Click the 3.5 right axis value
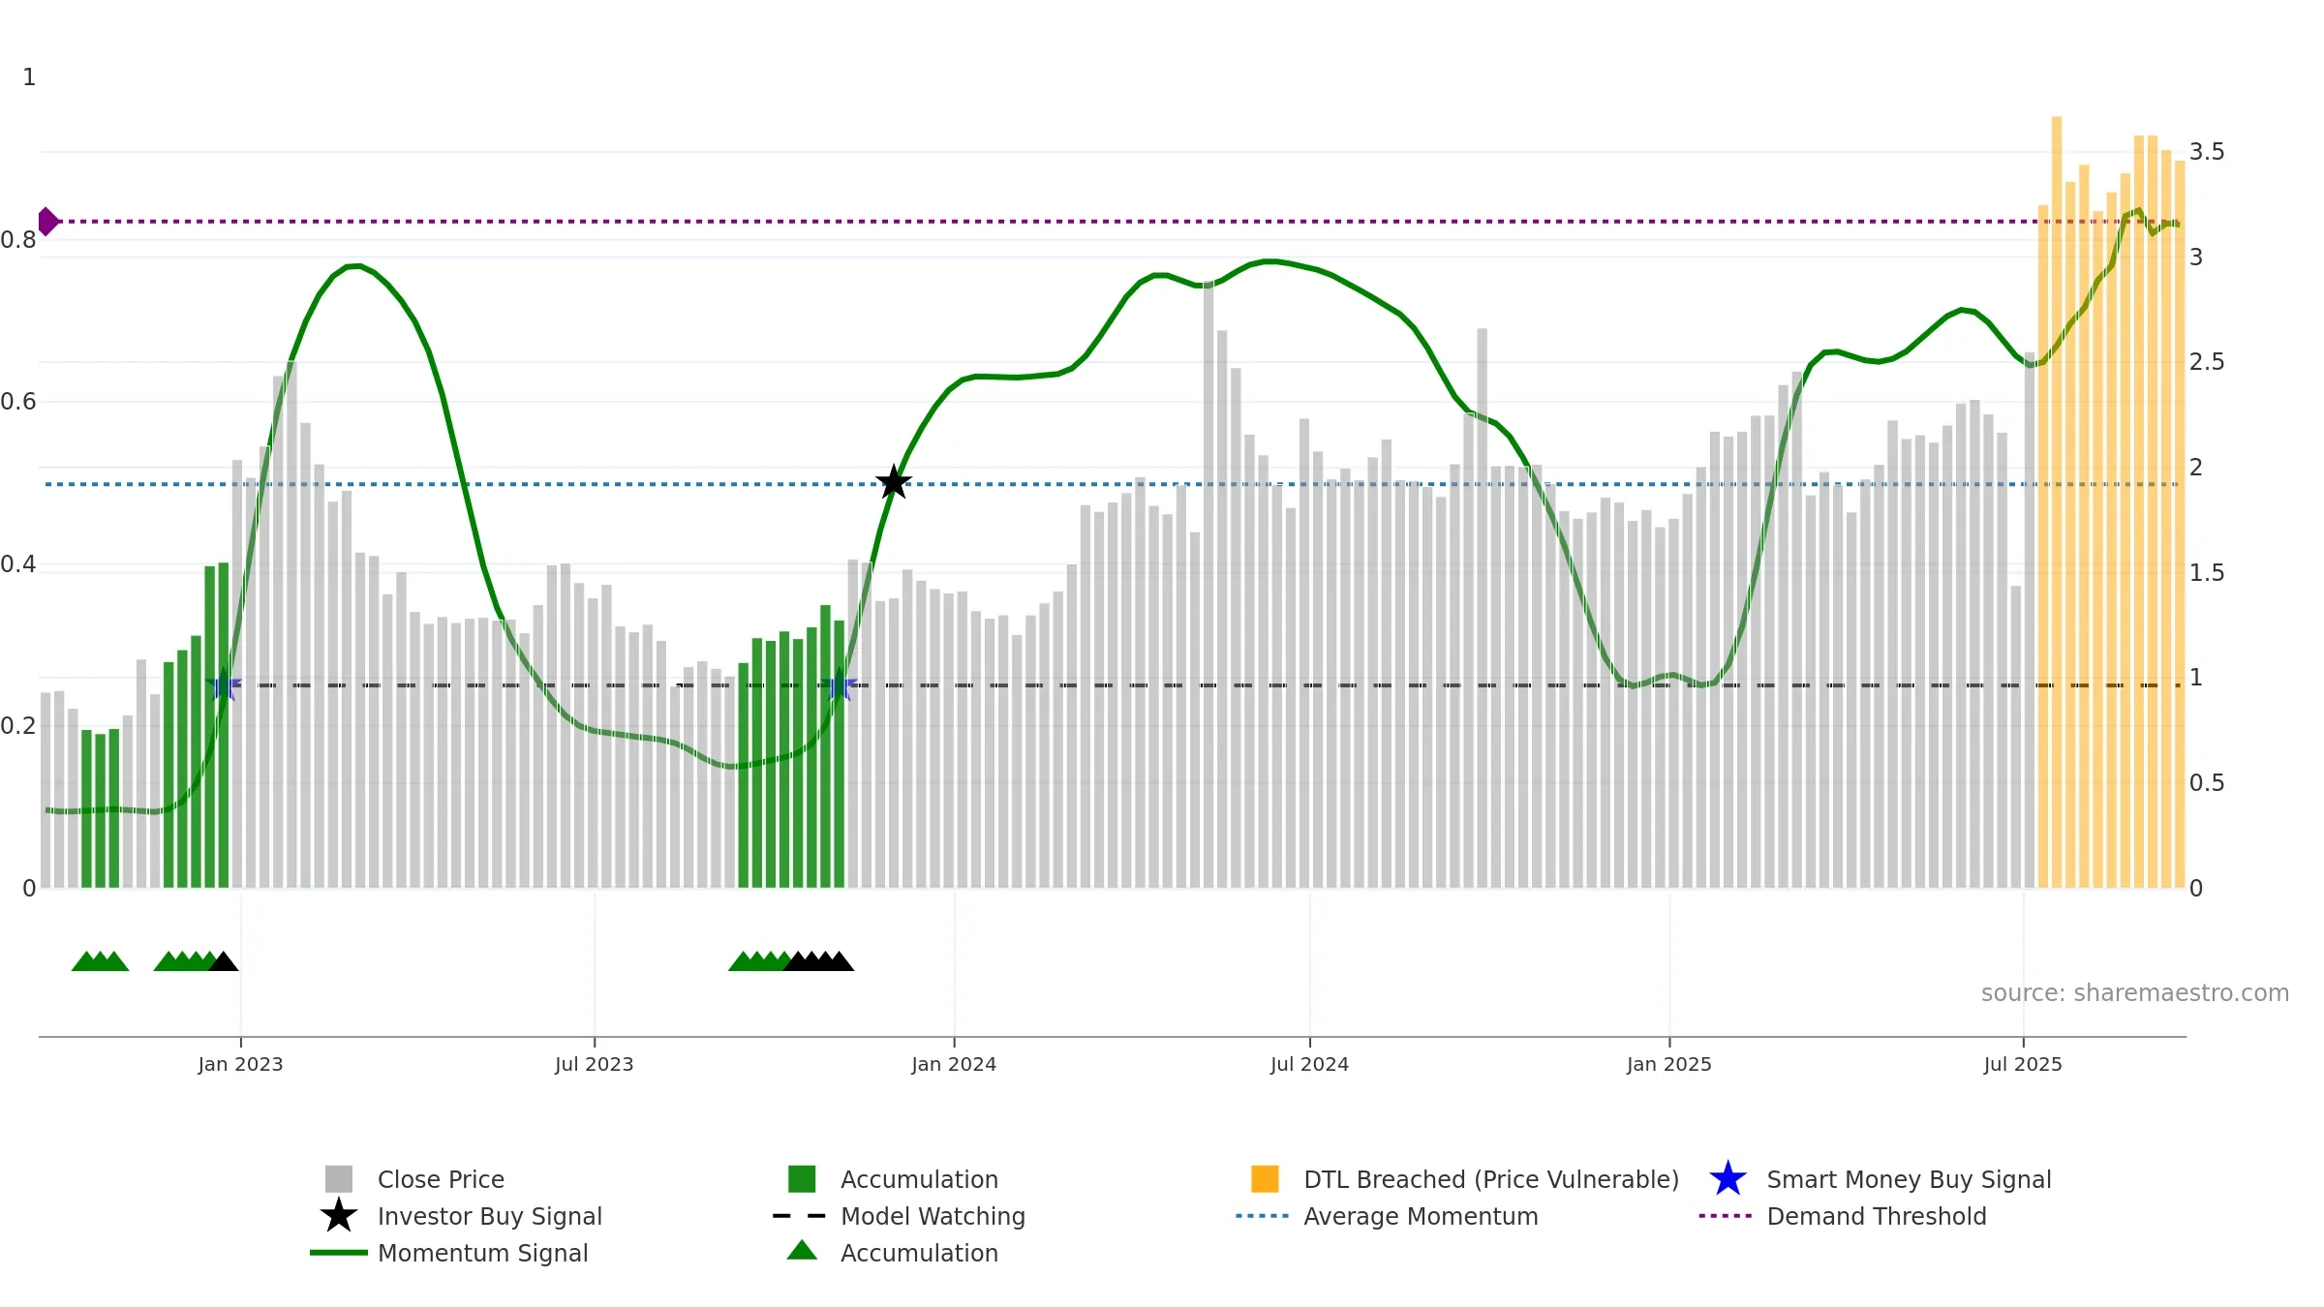This screenshot has height=1307, width=2324. (x=2207, y=152)
